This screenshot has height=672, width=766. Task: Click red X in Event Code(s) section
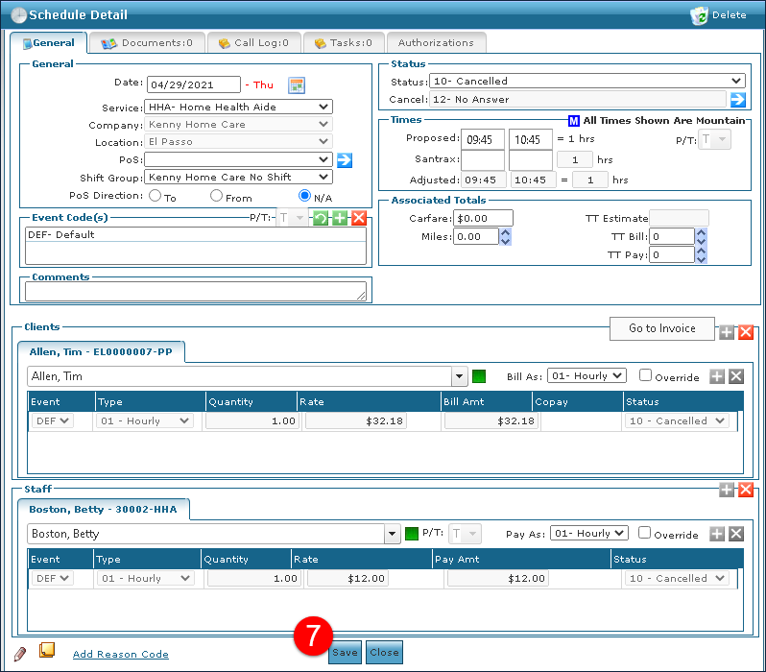pos(358,218)
